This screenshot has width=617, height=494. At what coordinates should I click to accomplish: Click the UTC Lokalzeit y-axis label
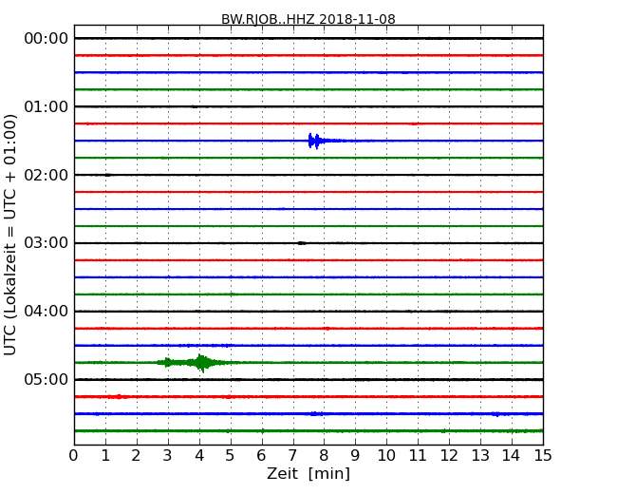(x=10, y=235)
